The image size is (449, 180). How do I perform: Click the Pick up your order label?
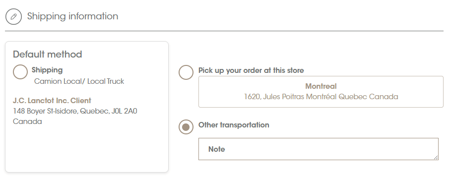click(x=251, y=70)
